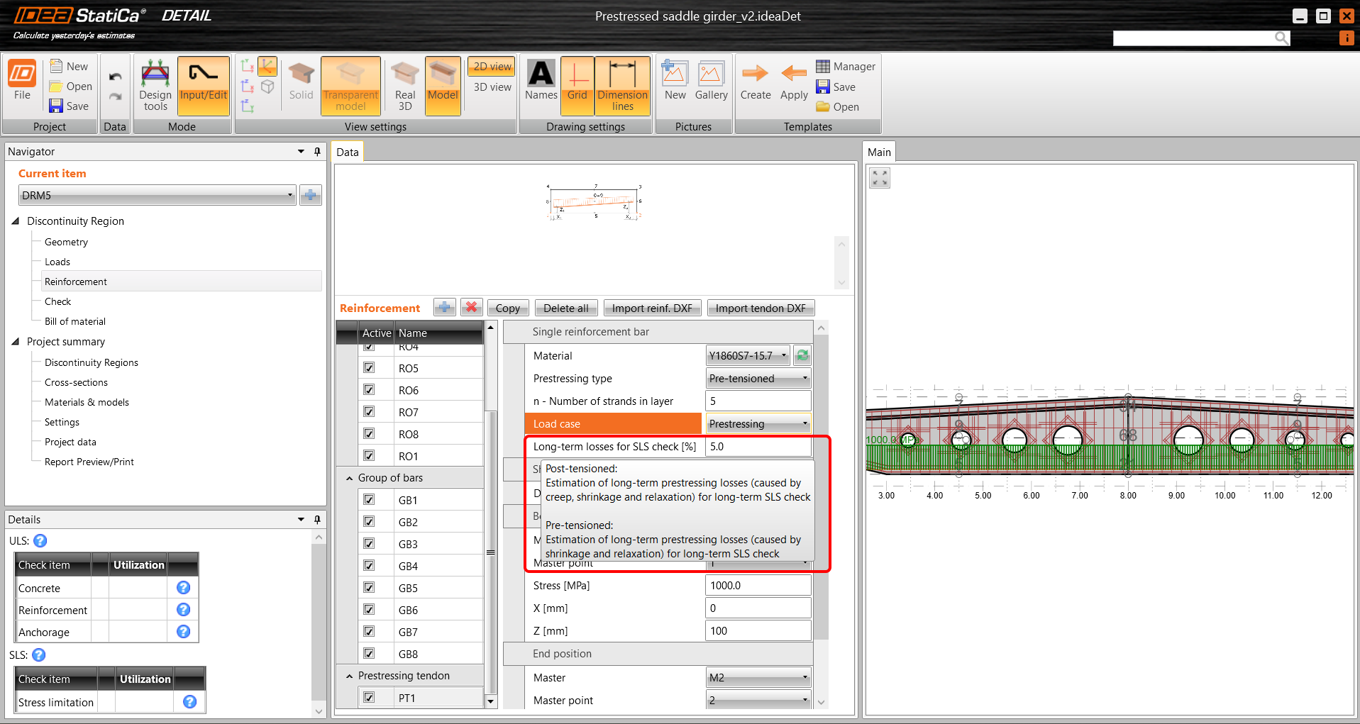Click the Import tendon DXF button
The width and height of the screenshot is (1360, 724).
(x=760, y=308)
